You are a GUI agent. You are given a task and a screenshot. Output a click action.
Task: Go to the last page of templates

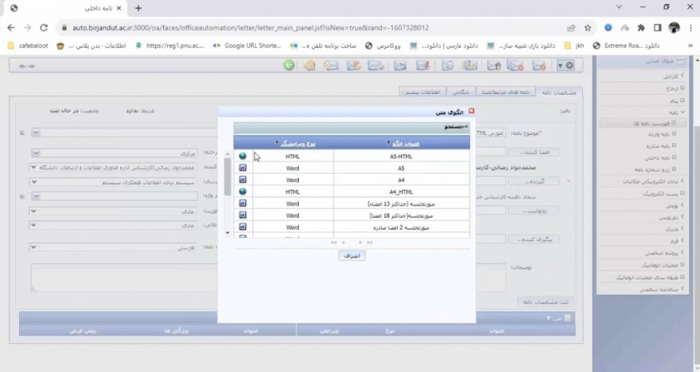pos(370,243)
